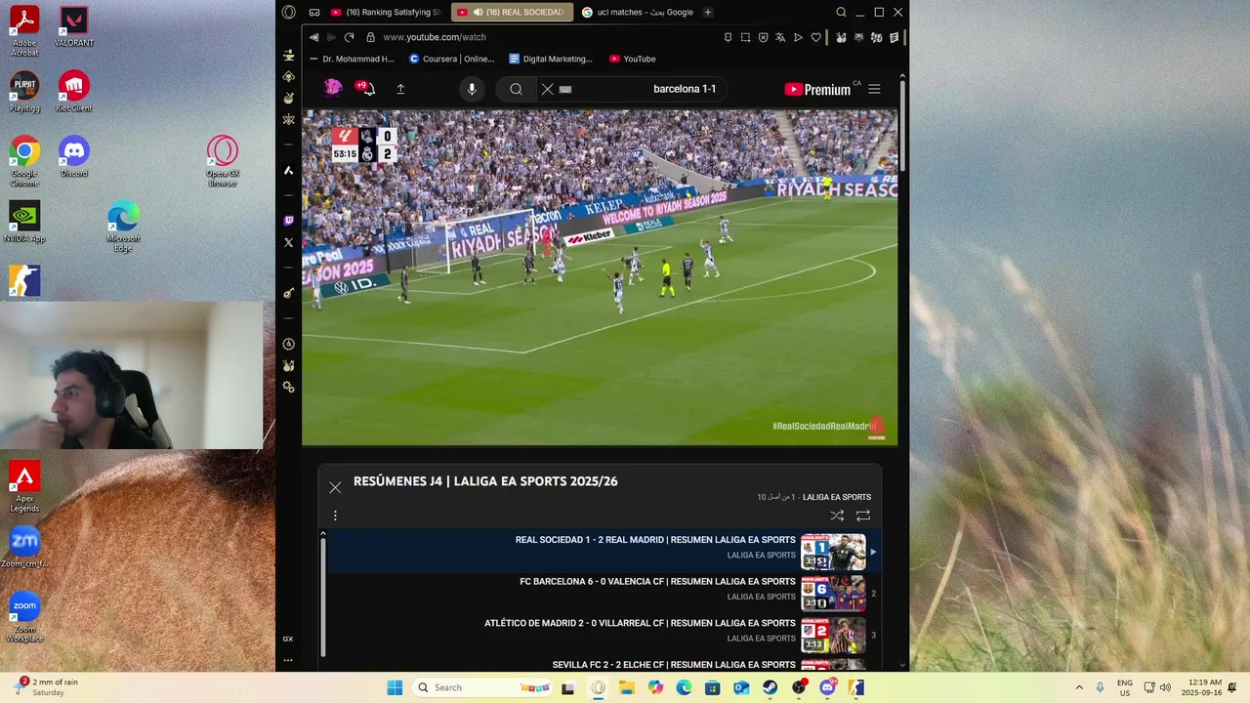Open Google Chrome desktop shortcut

pyautogui.click(x=24, y=161)
